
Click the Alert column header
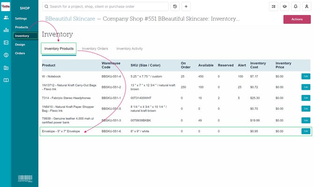click(x=242, y=65)
